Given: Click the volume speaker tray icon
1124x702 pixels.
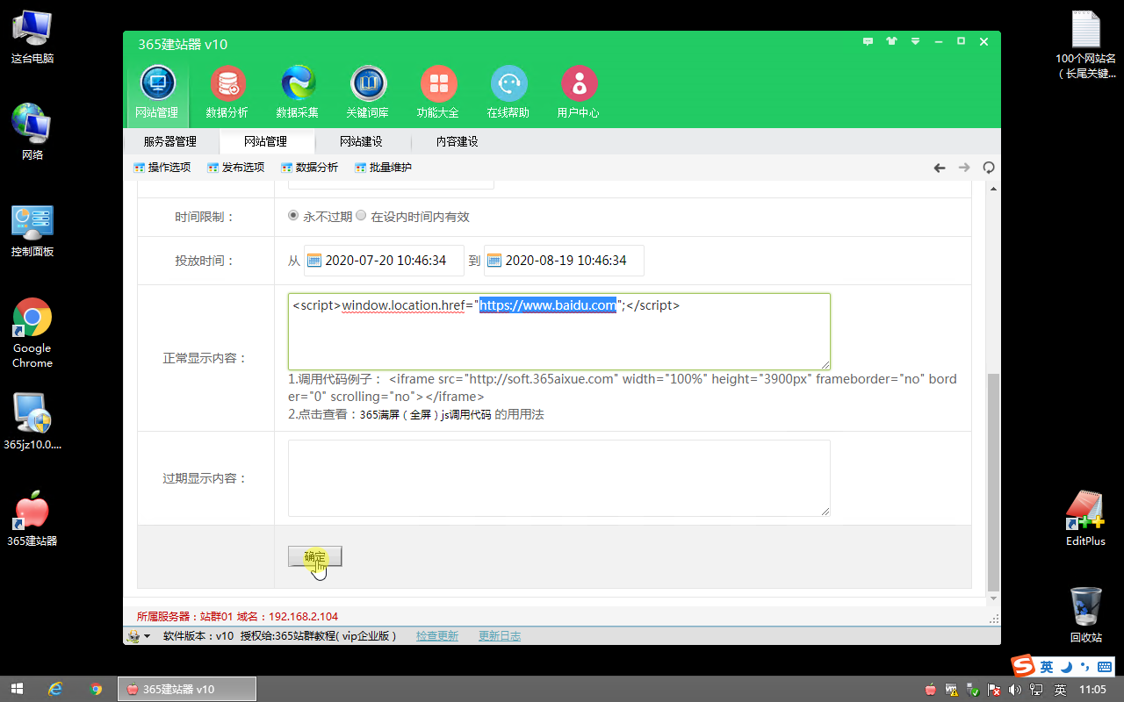Looking at the screenshot, I should tap(1016, 690).
